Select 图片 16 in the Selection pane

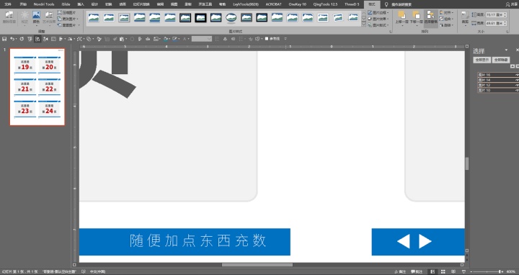(498, 75)
